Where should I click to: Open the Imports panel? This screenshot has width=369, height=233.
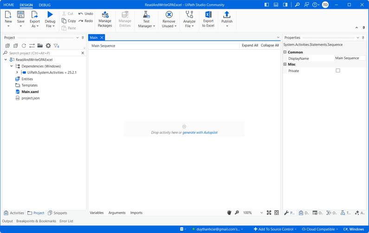136,213
